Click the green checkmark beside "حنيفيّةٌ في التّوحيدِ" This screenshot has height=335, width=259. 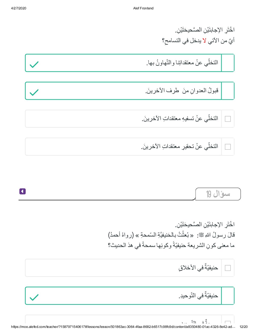click(x=34, y=297)
